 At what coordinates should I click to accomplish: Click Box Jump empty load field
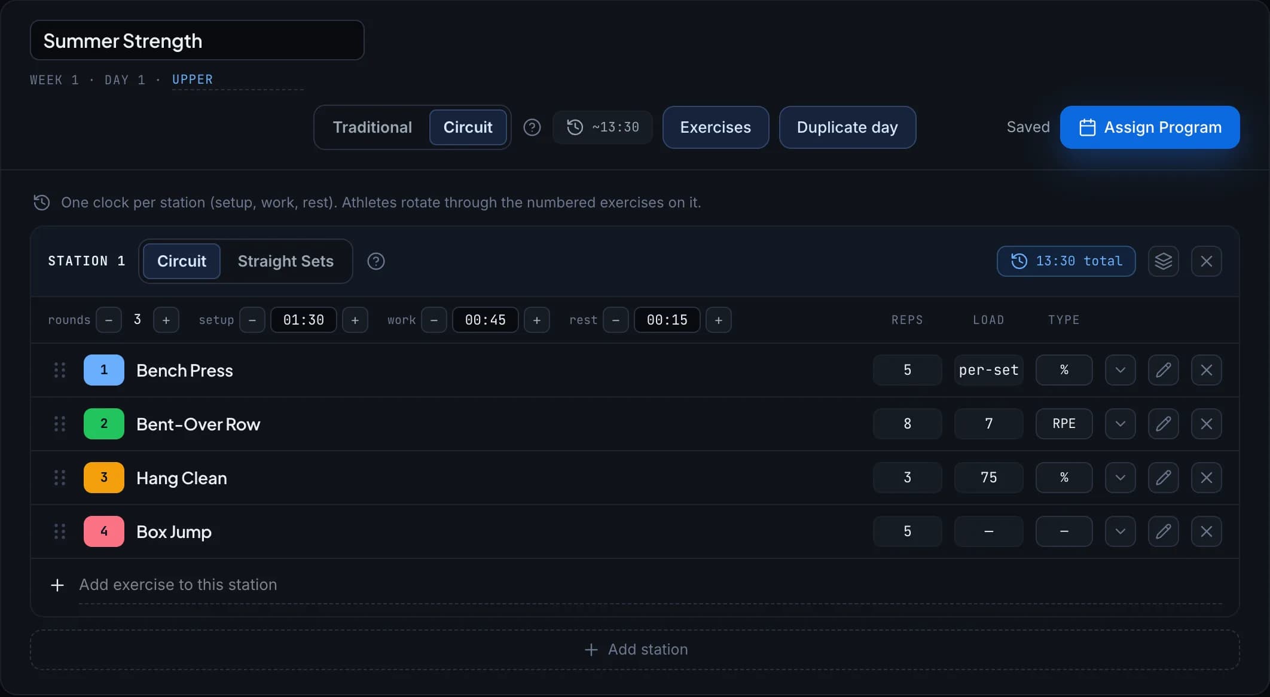pyautogui.click(x=989, y=531)
